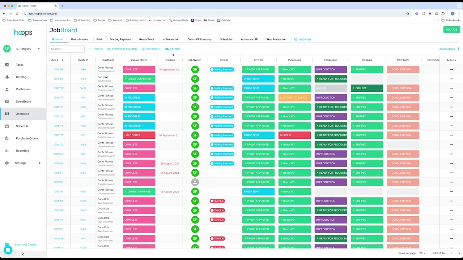Click the Deadline column header

[170, 60]
